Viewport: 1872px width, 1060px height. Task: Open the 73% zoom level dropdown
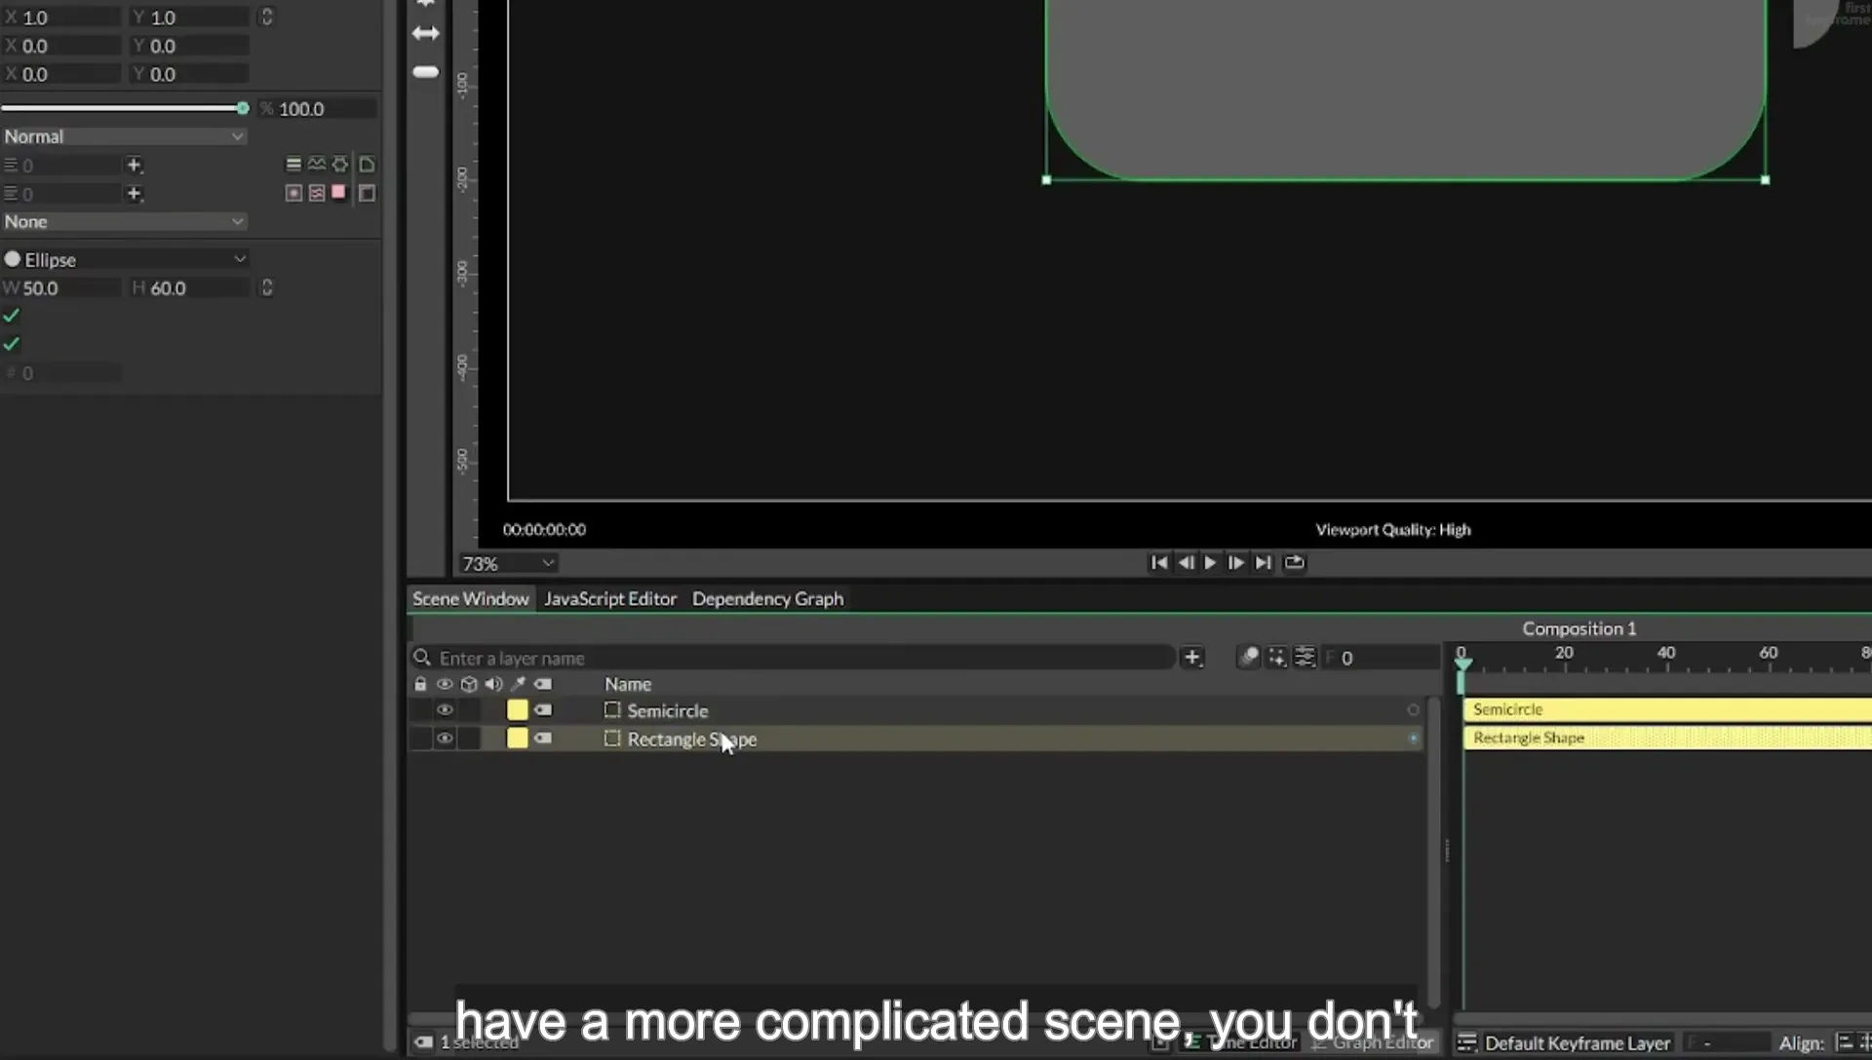508,563
